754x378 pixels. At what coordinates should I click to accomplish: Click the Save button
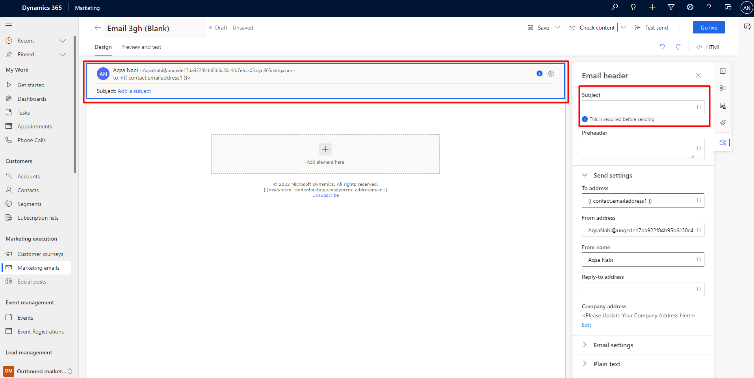[539, 28]
